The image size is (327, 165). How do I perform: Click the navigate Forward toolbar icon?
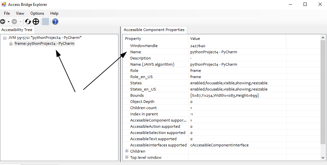(14, 22)
